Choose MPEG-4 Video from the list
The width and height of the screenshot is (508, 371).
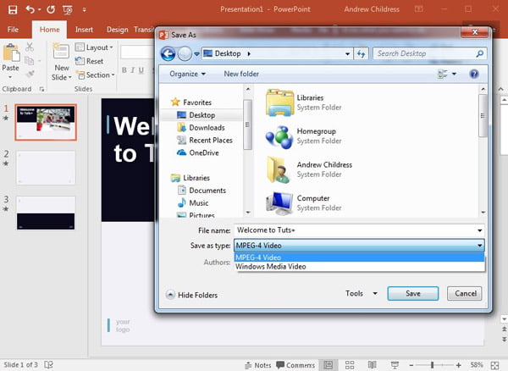359,257
